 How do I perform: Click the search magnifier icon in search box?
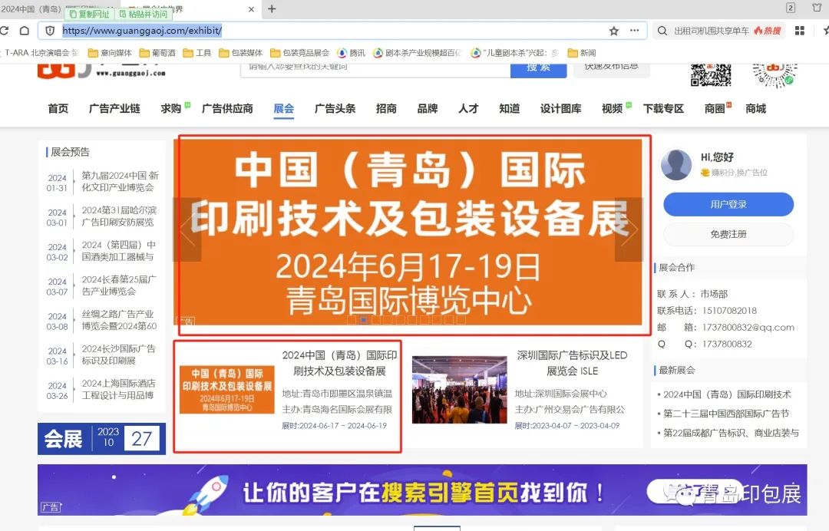[662, 31]
